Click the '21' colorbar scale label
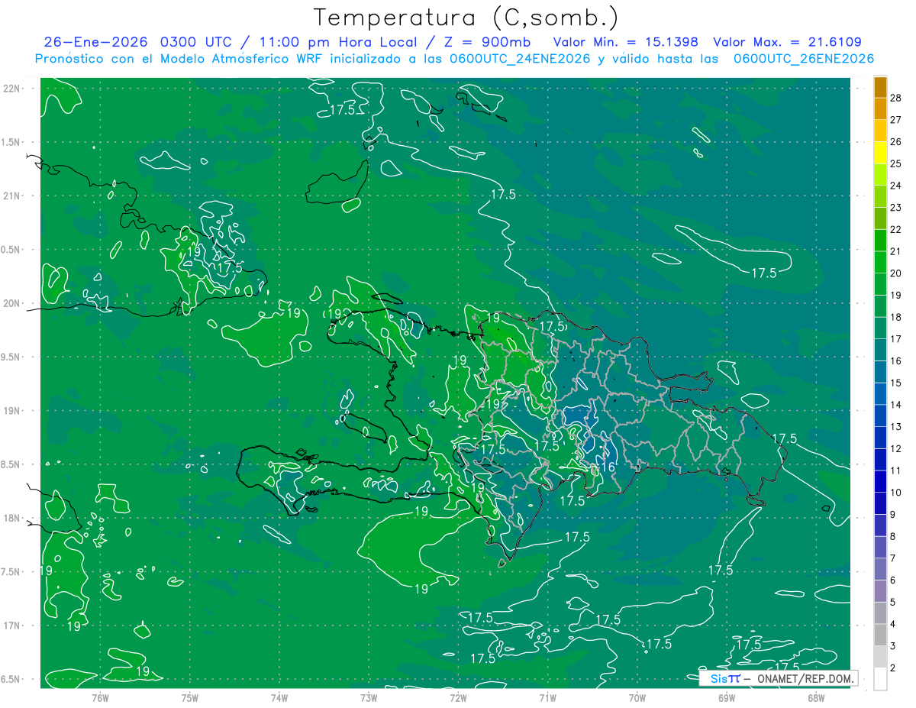 coord(896,251)
